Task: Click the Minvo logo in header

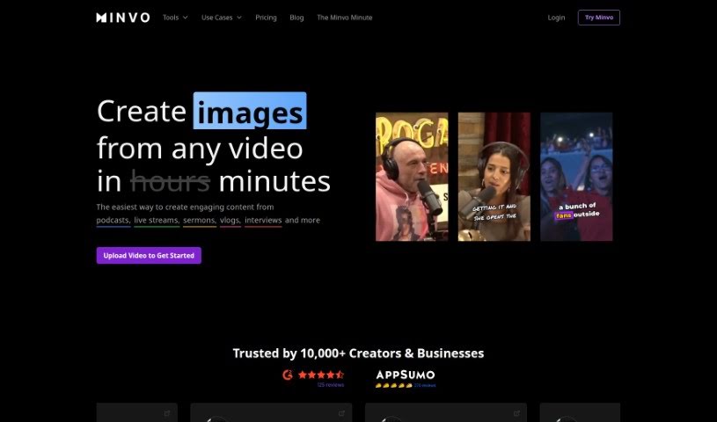Action: point(123,18)
